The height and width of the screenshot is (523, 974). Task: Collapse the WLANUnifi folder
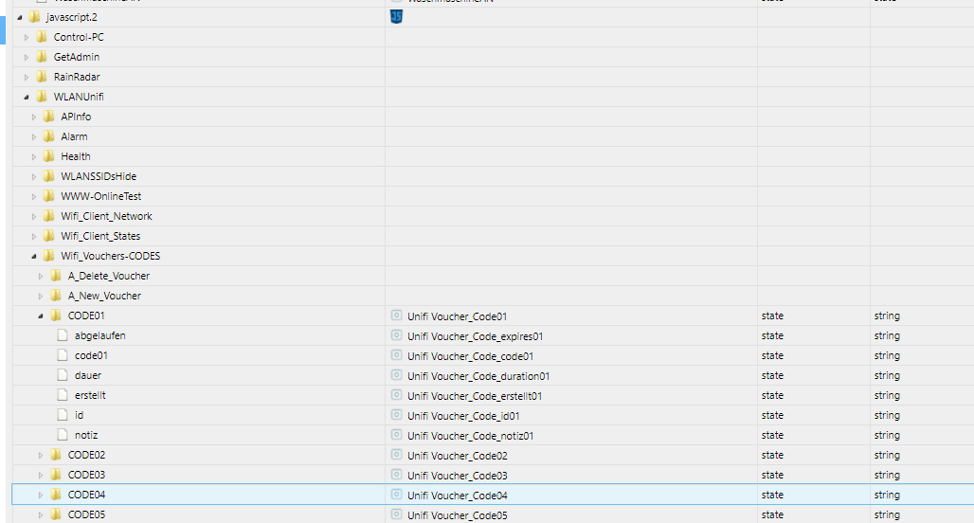[x=27, y=97]
